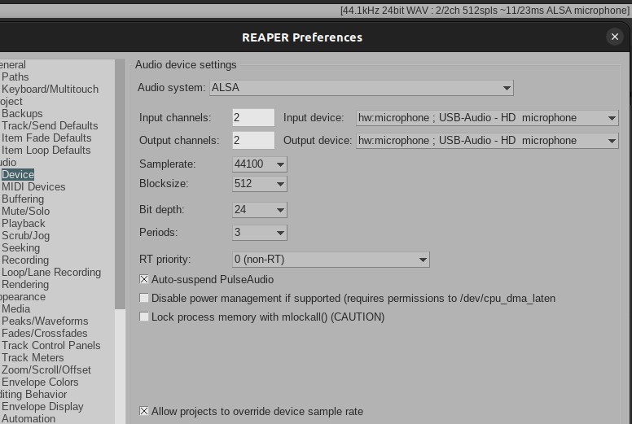Viewport: 632px width, 424px height.
Task: Open the Blocksize 512 dropdown
Action: tap(260, 184)
